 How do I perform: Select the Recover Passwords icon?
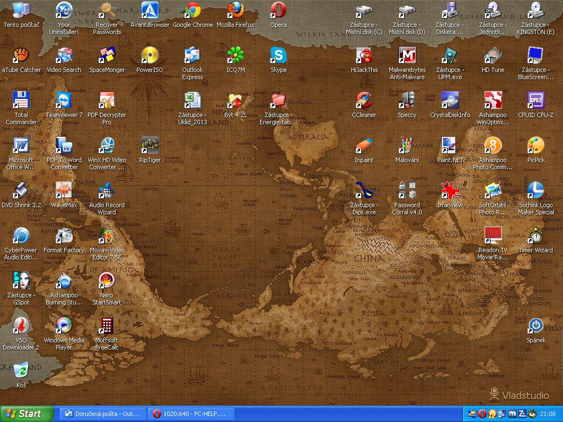point(107,10)
